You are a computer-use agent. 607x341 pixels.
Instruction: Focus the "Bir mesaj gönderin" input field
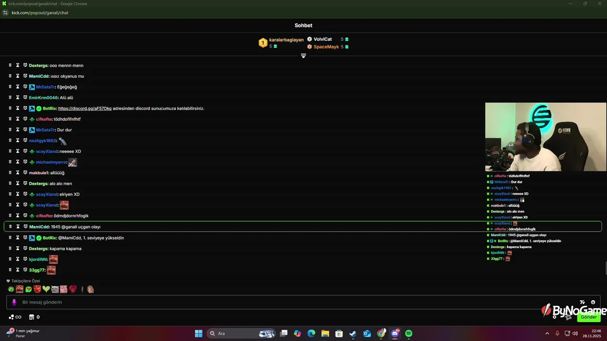[303, 302]
